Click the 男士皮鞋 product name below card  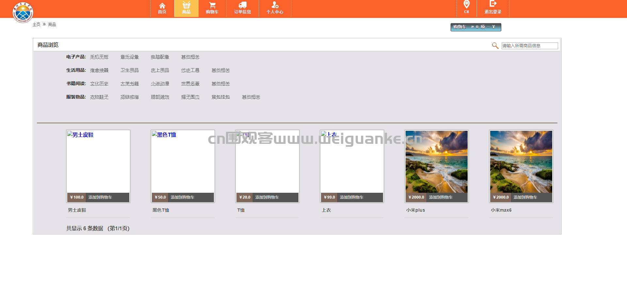pos(77,210)
